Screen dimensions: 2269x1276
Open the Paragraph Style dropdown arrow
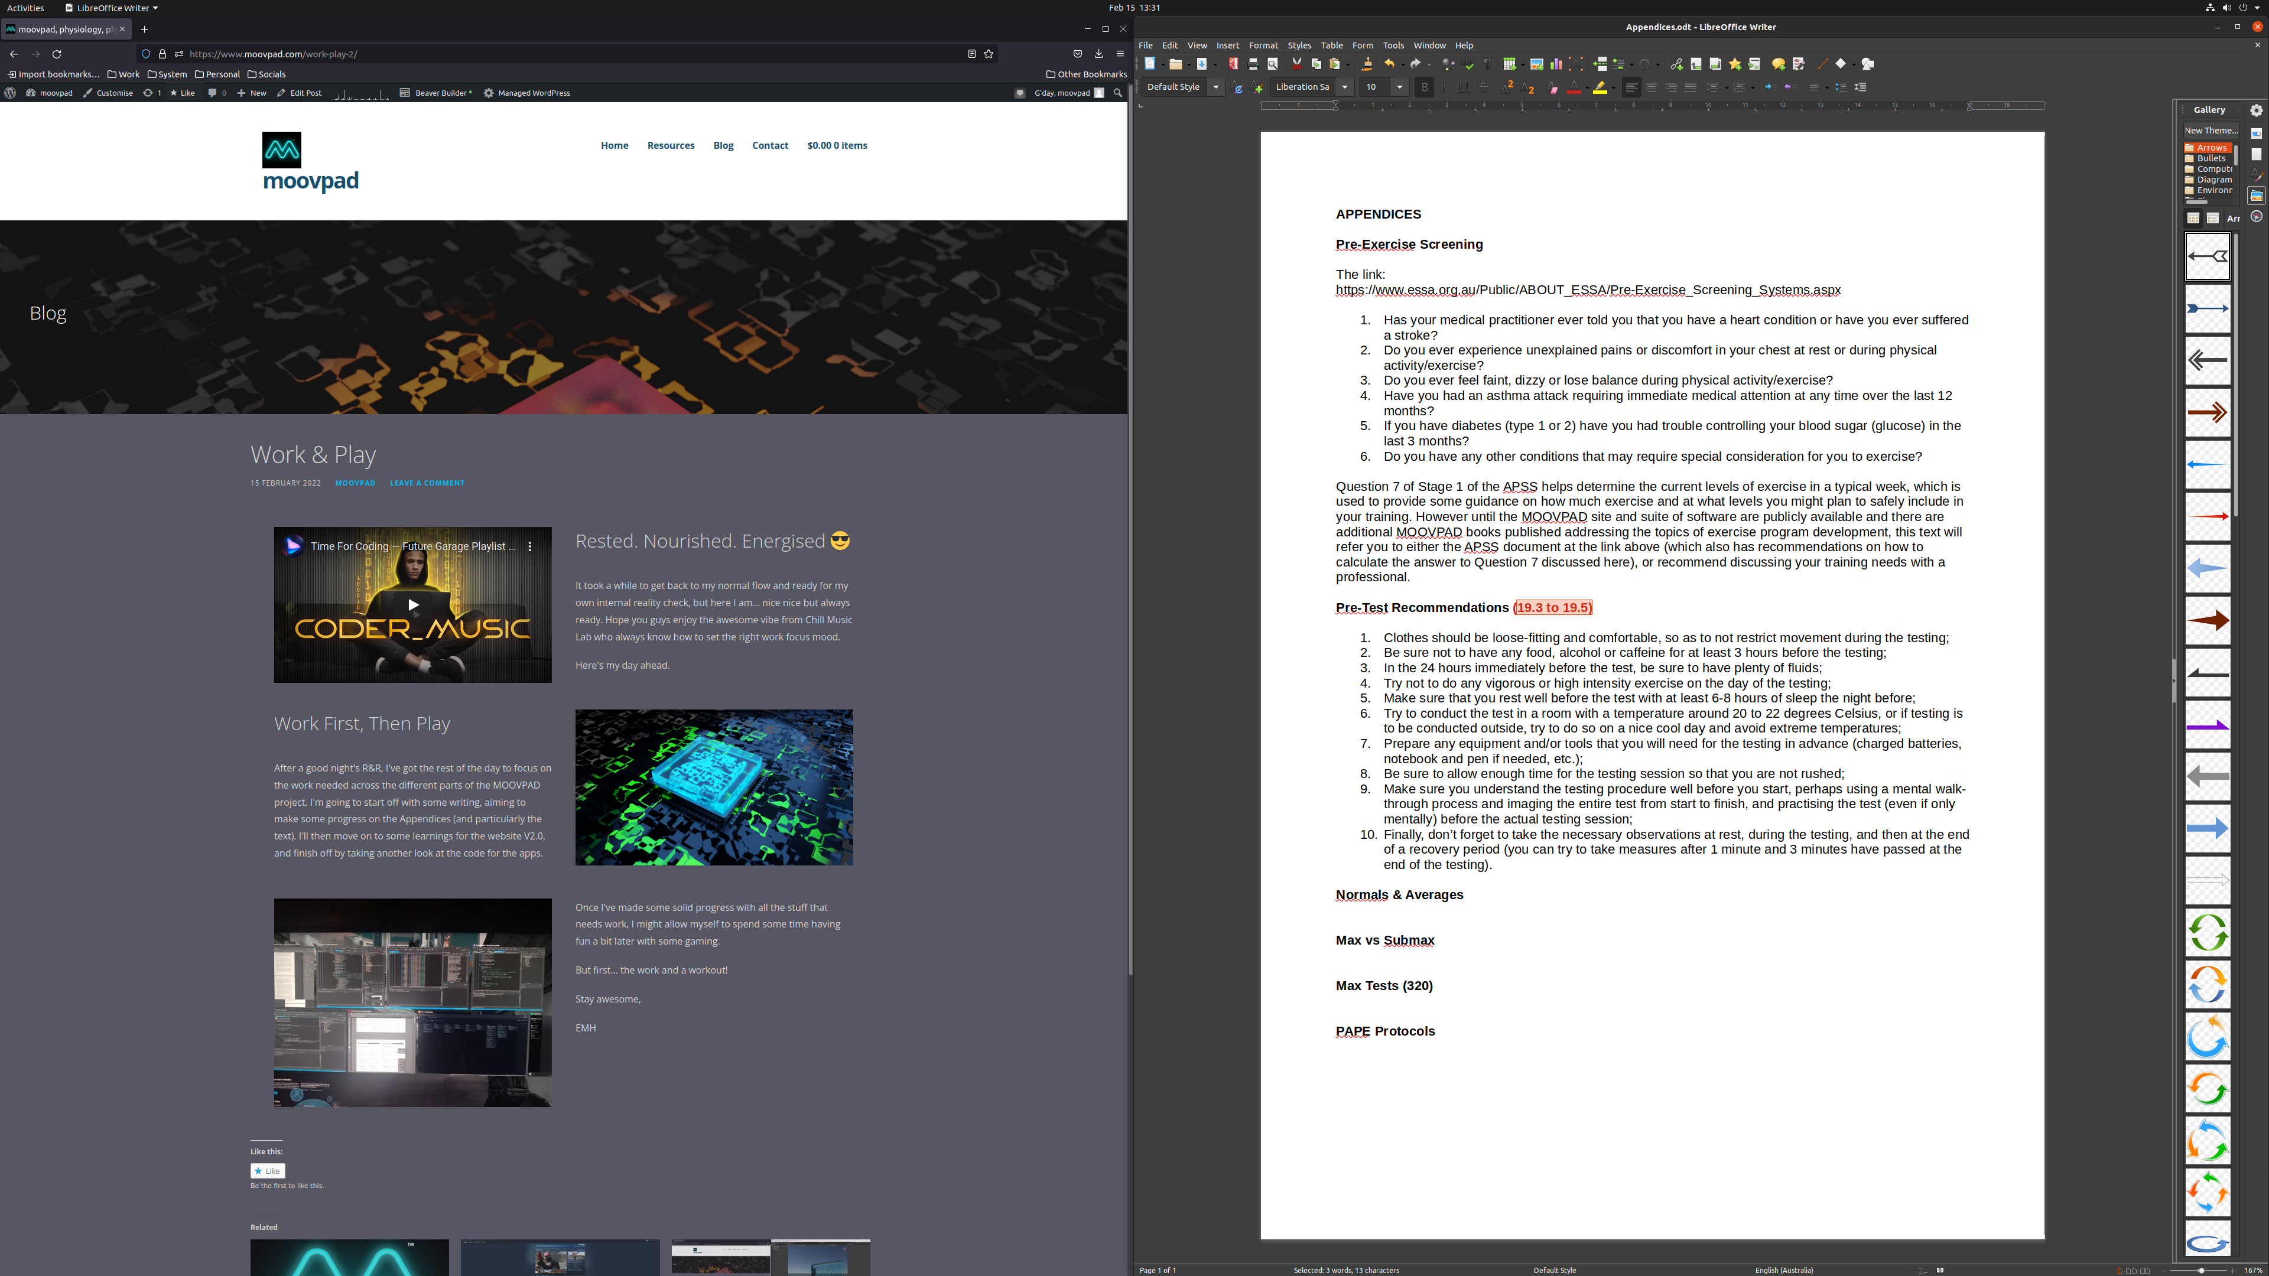point(1217,87)
